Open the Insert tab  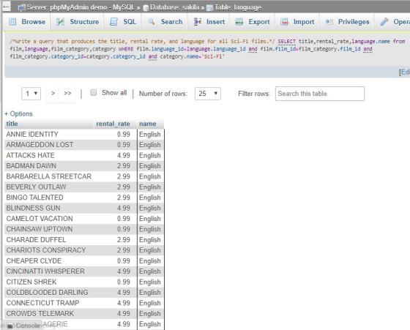[209, 22]
